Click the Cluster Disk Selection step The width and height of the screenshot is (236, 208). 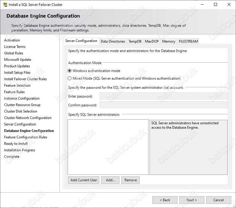coord(20,111)
